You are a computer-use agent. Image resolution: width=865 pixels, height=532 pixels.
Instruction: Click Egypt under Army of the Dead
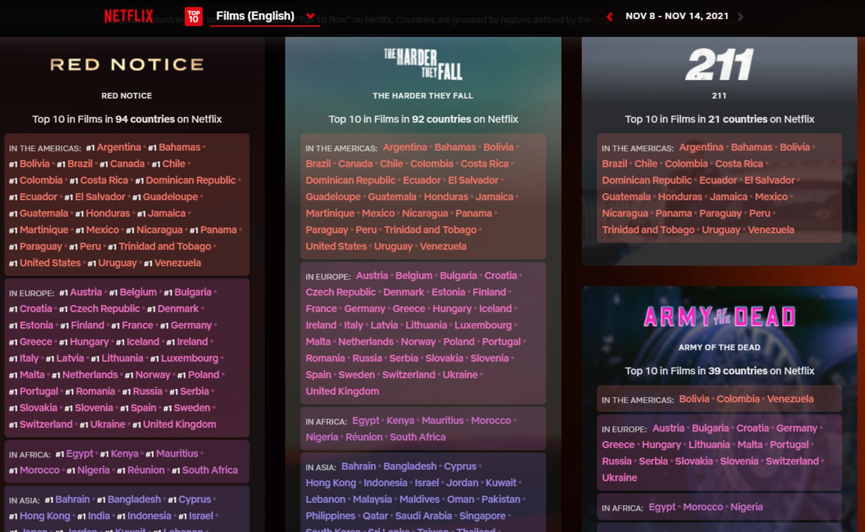(662, 507)
